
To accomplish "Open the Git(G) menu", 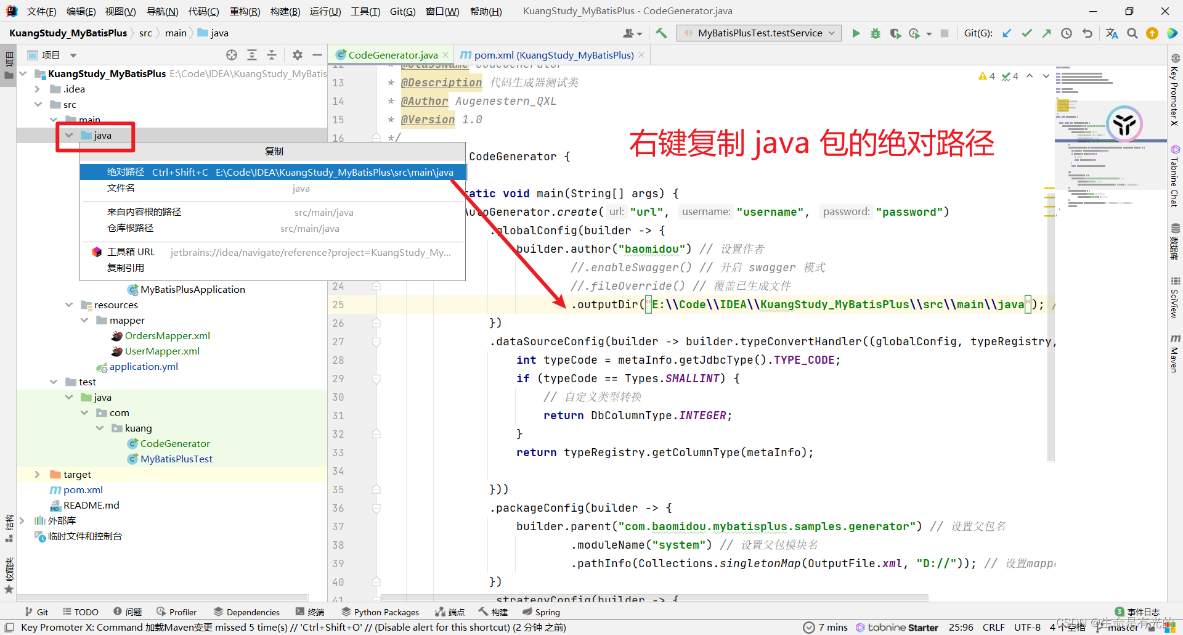I will [x=403, y=11].
